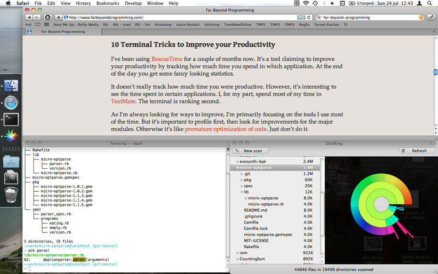
Task: Open the photo stack in the Dock
Action: [11, 178]
